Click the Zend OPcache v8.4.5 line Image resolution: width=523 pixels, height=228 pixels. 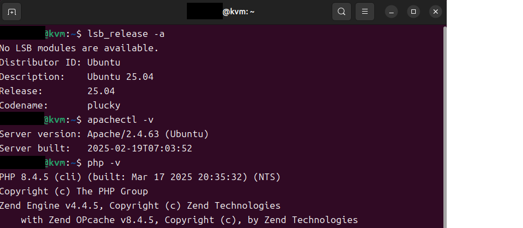coord(190,220)
